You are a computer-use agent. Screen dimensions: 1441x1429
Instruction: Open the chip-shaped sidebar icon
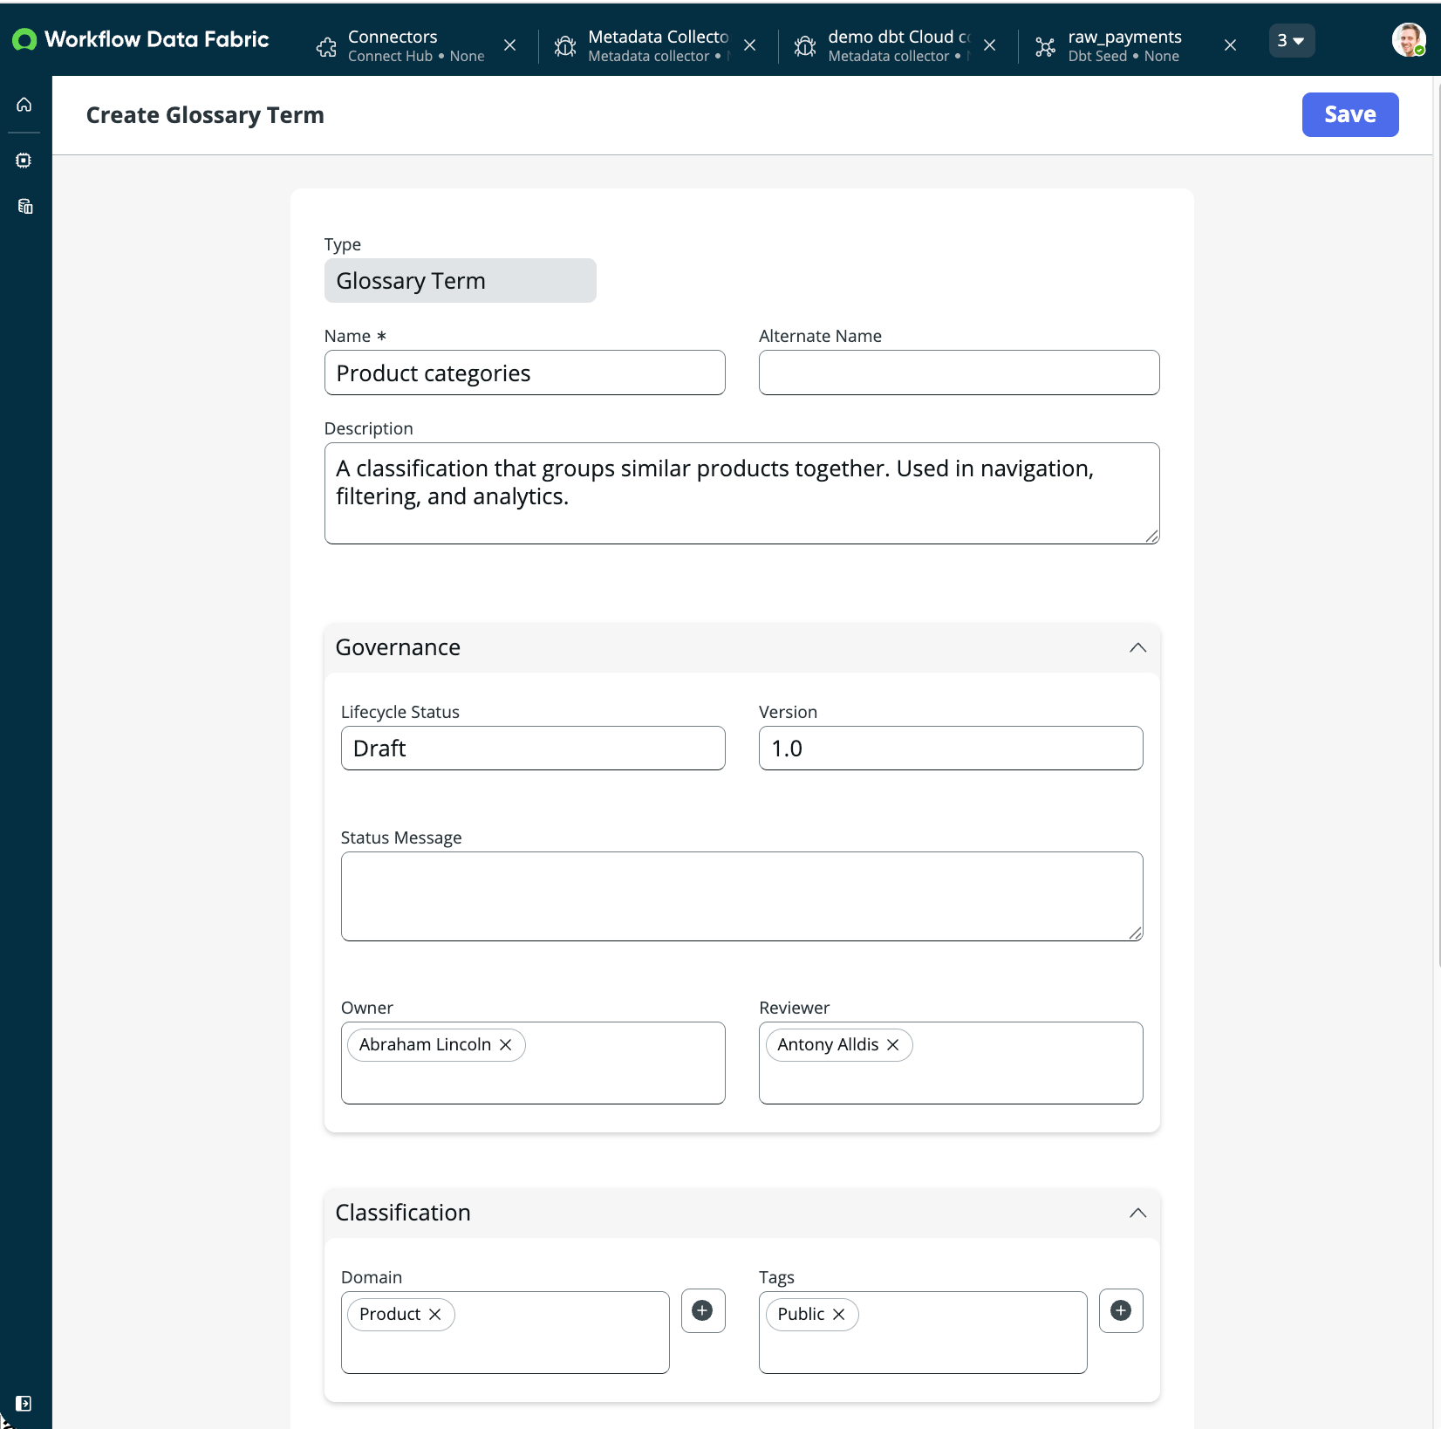pos(24,161)
